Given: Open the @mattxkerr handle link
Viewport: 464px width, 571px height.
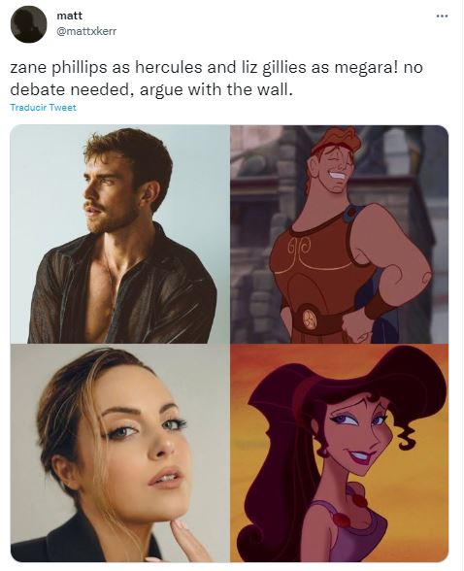Looking at the screenshot, I should point(86,31).
